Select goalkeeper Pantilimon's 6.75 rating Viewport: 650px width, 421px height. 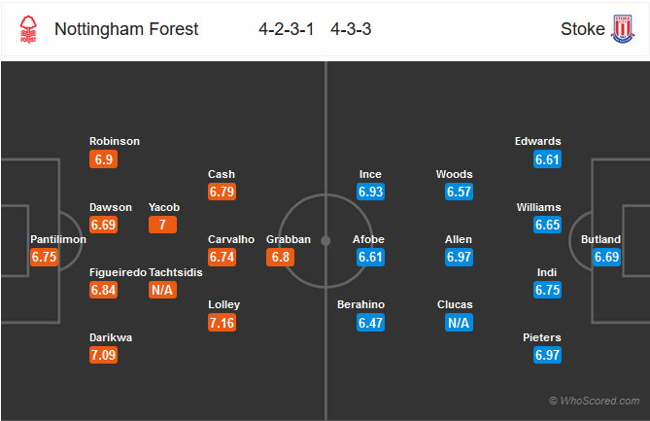(x=44, y=257)
